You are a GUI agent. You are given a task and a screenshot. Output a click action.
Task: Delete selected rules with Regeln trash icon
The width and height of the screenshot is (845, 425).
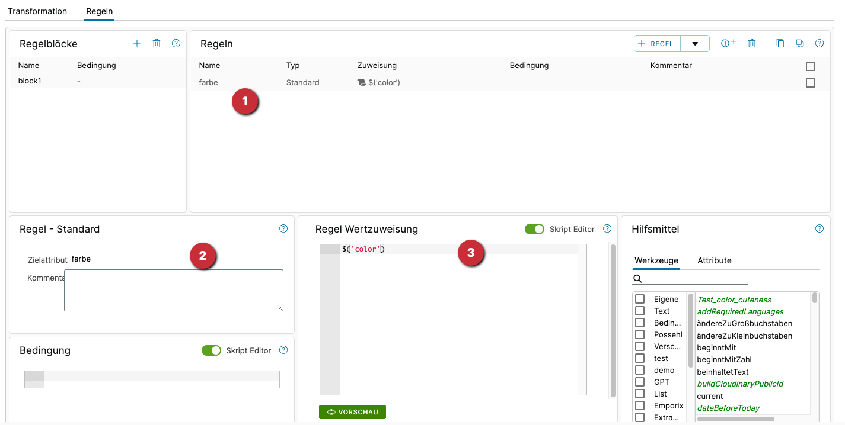tap(752, 43)
